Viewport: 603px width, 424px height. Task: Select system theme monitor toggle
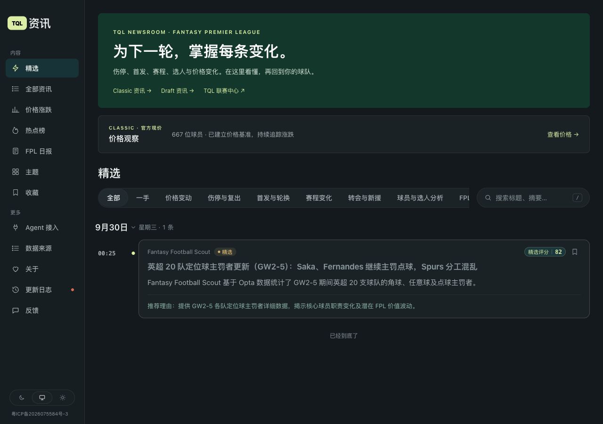click(x=42, y=398)
